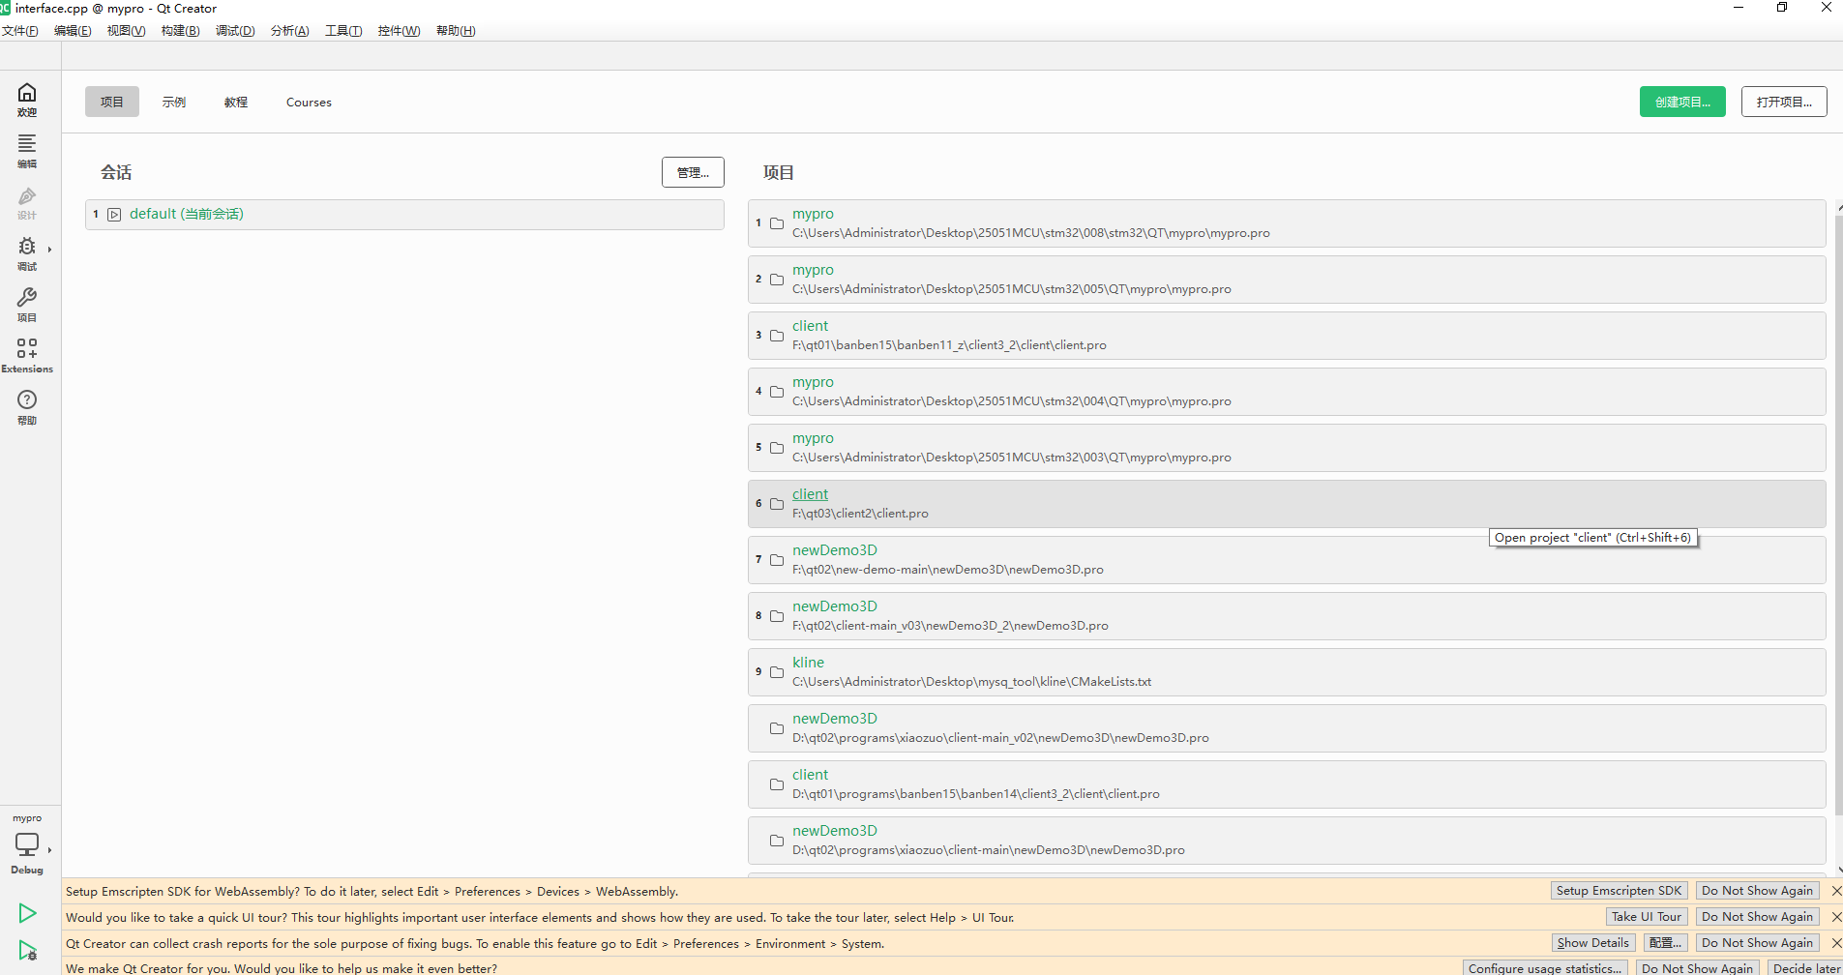
Task: Click folder icon of xiaozuo\client-main newDemo3D project
Action: point(777,841)
